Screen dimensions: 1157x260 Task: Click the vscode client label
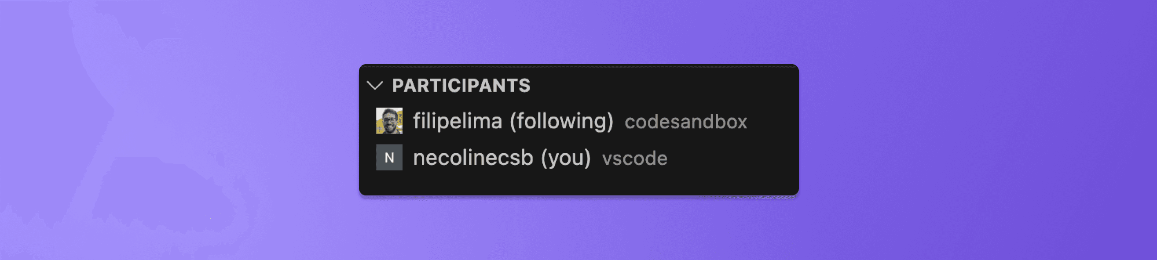(634, 159)
